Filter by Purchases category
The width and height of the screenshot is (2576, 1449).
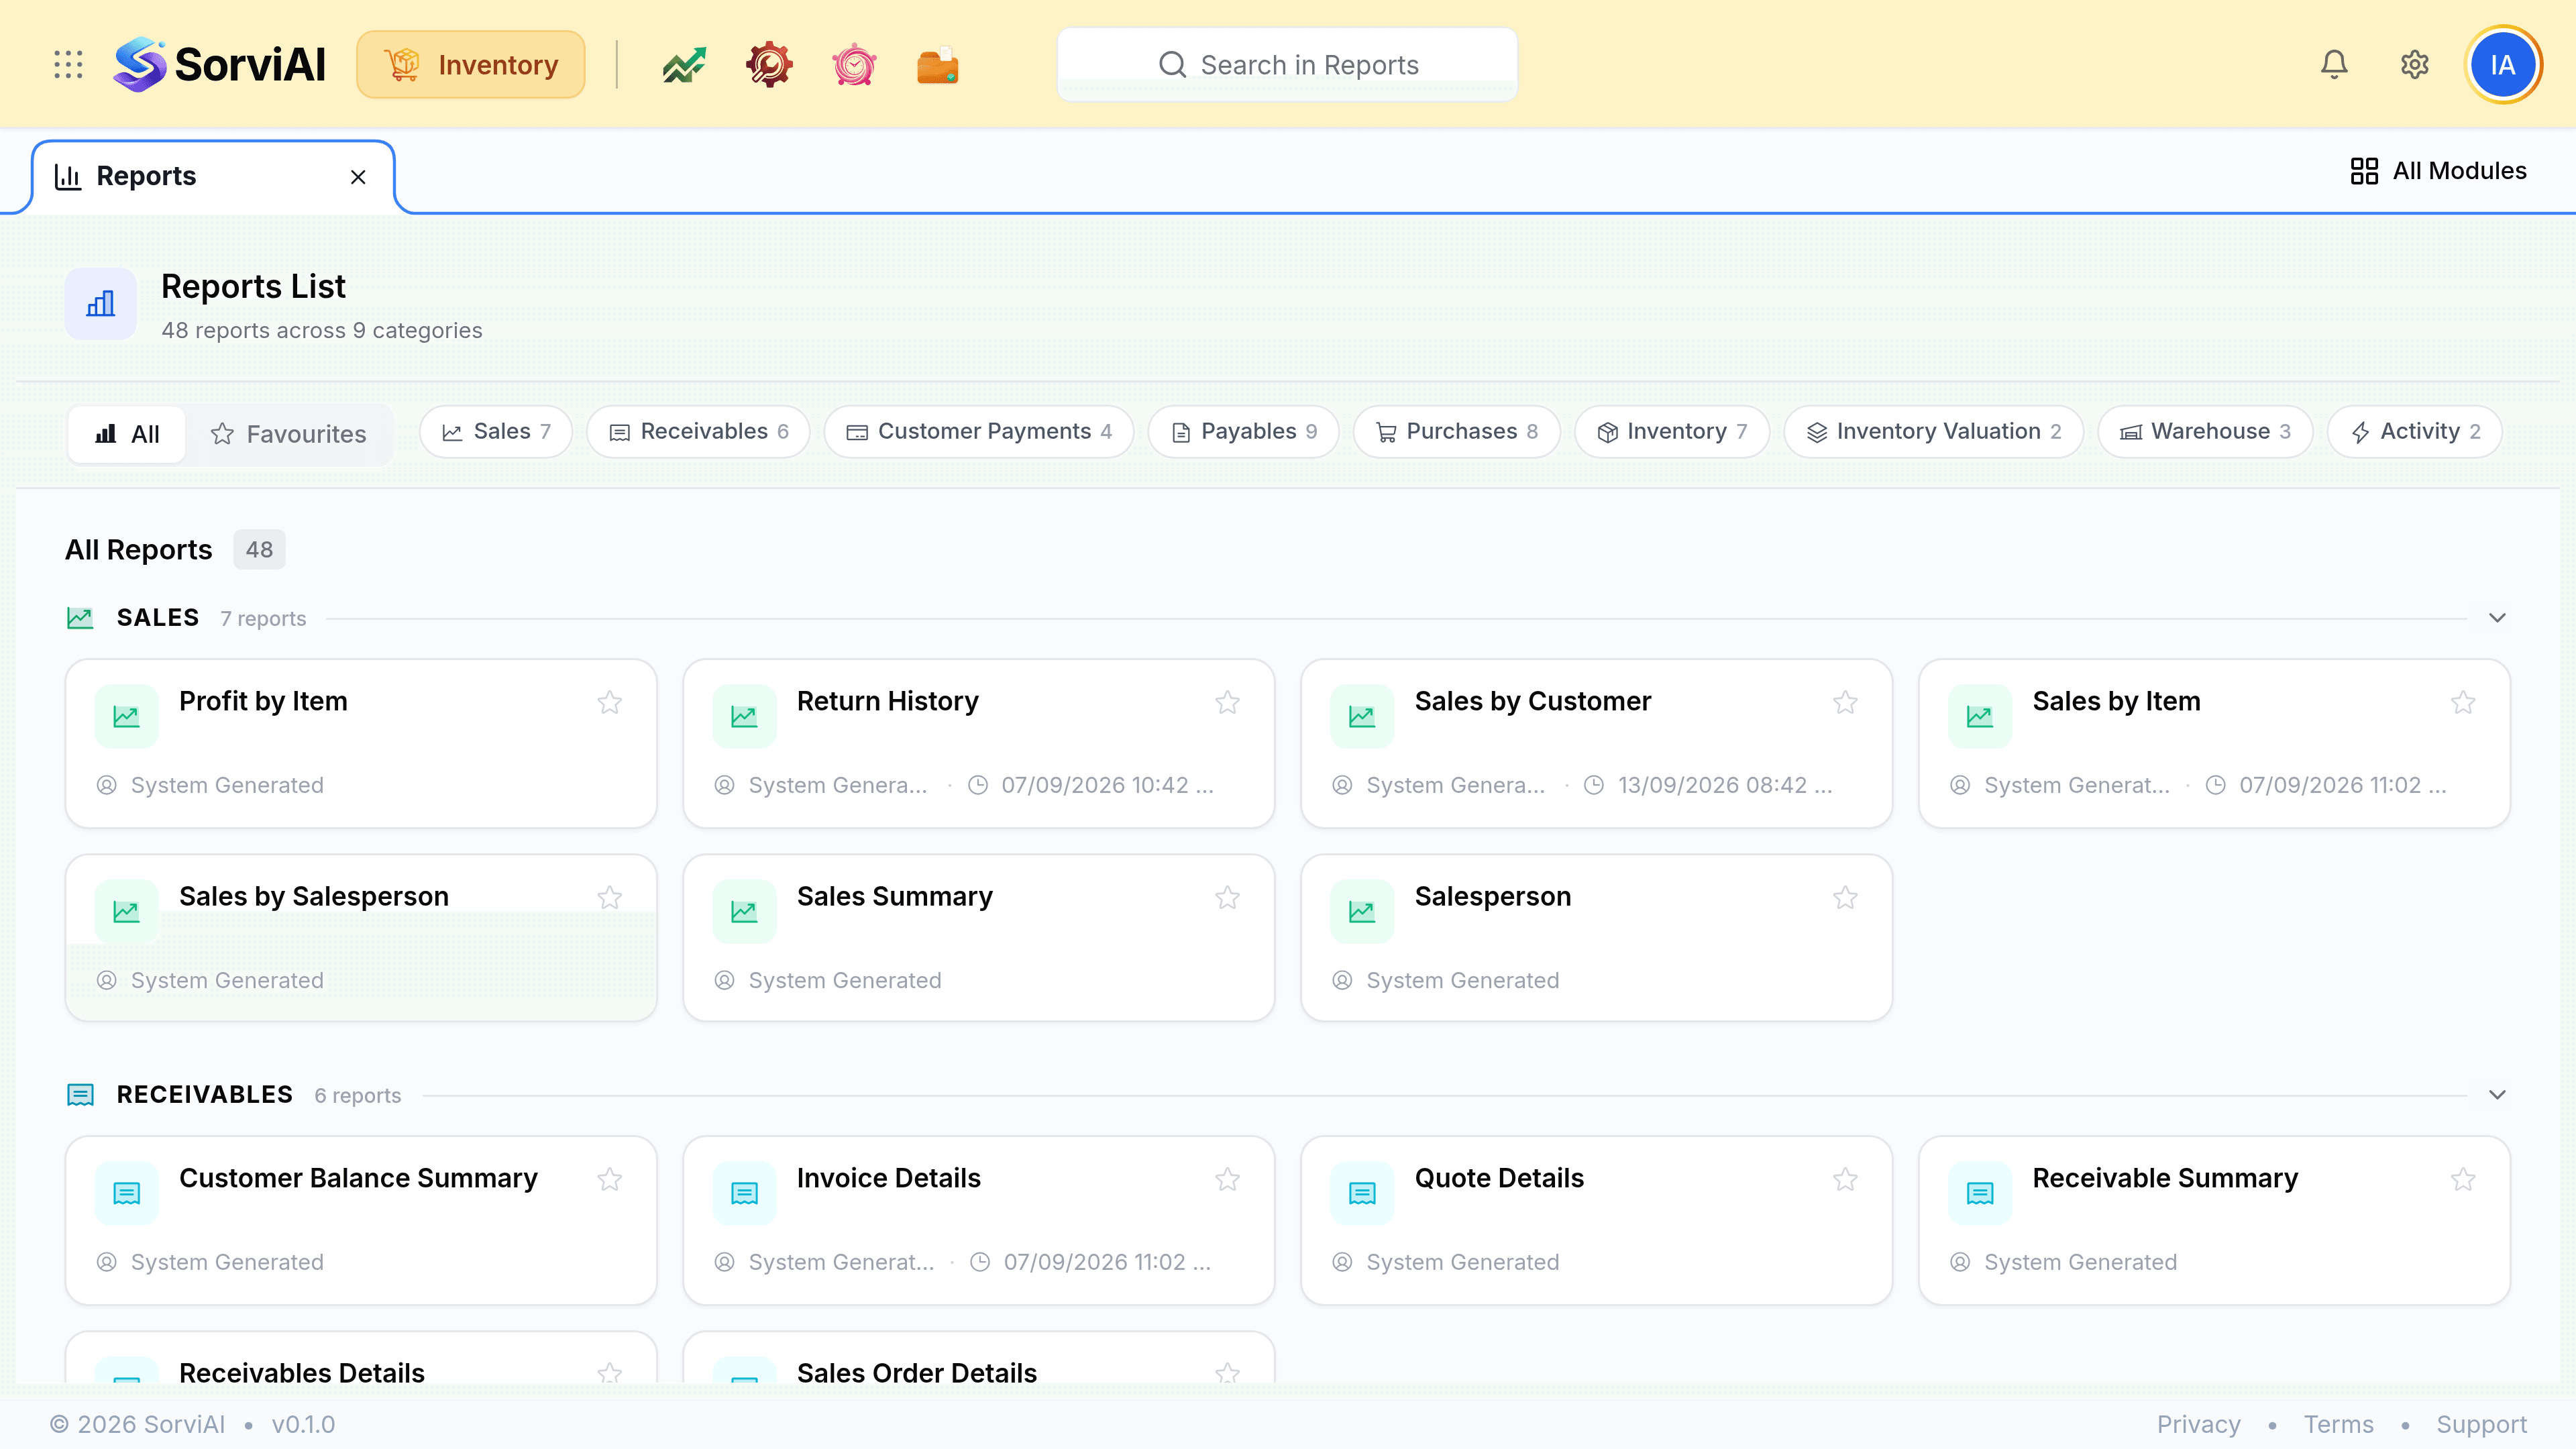(x=1457, y=432)
